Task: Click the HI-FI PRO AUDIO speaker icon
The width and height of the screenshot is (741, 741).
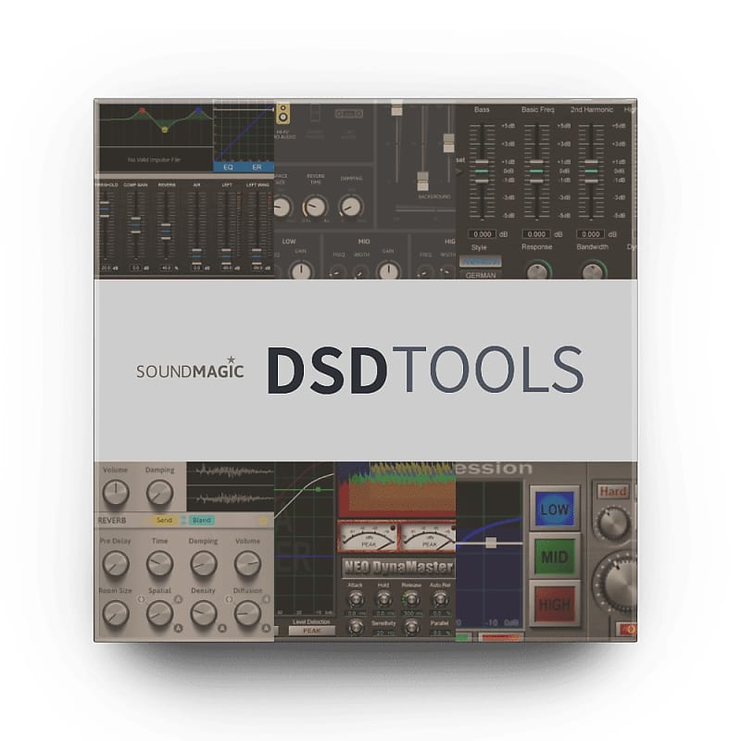Action: (x=283, y=114)
